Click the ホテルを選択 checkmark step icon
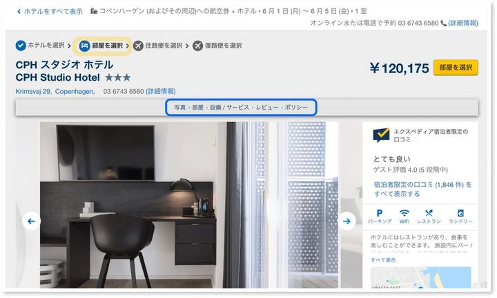497x298 pixels. [x=21, y=46]
